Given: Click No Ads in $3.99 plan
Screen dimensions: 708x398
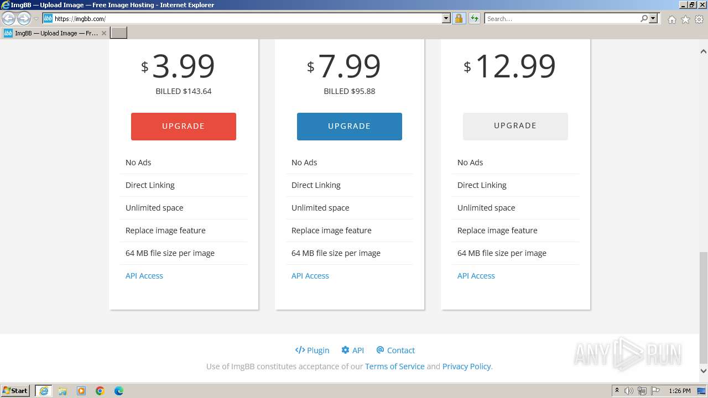Looking at the screenshot, I should [138, 163].
